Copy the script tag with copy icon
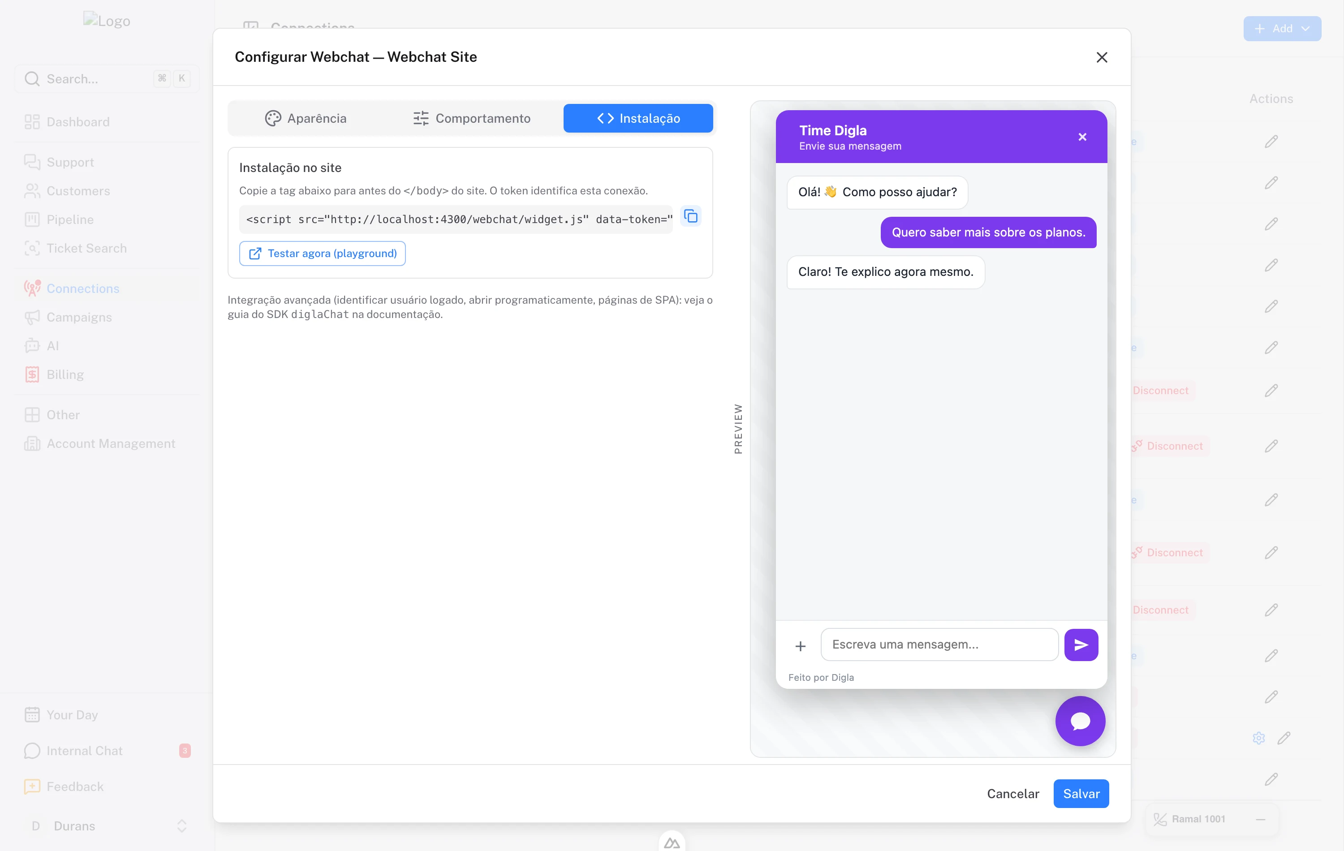The height and width of the screenshot is (851, 1344). pyautogui.click(x=691, y=216)
